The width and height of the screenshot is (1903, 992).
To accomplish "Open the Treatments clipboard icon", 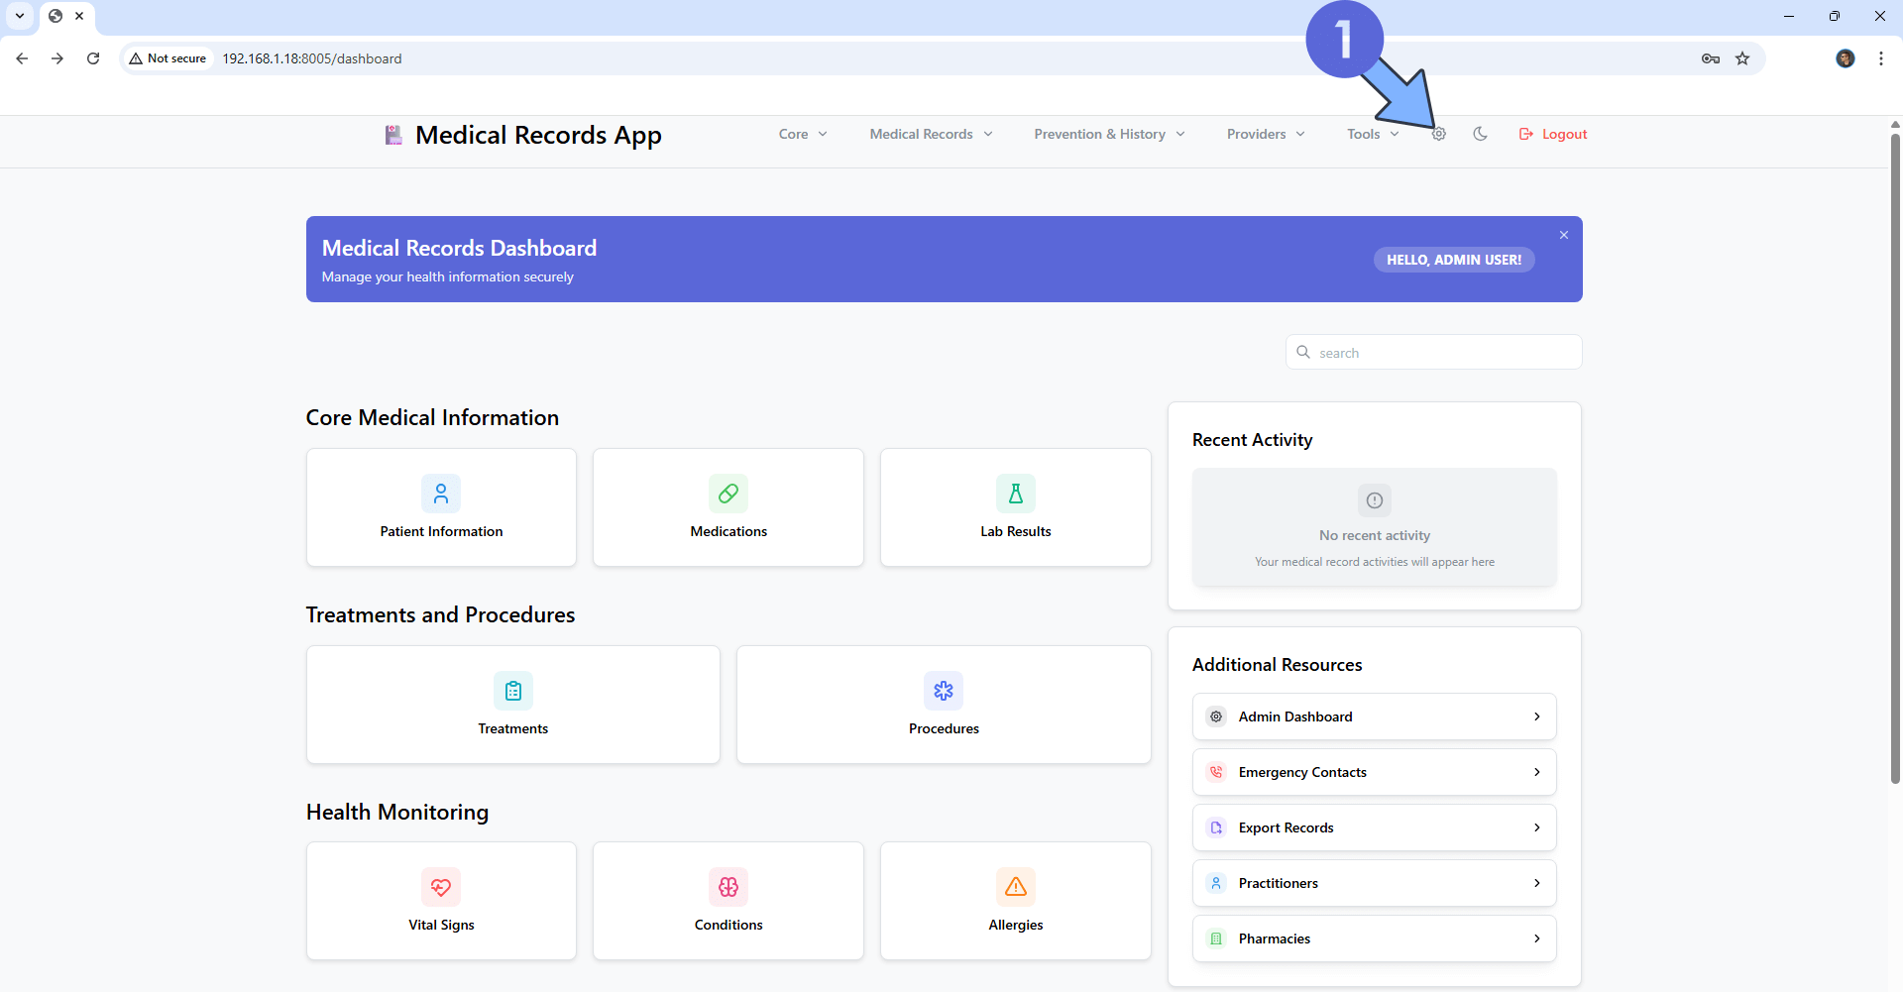I will tap(513, 691).
